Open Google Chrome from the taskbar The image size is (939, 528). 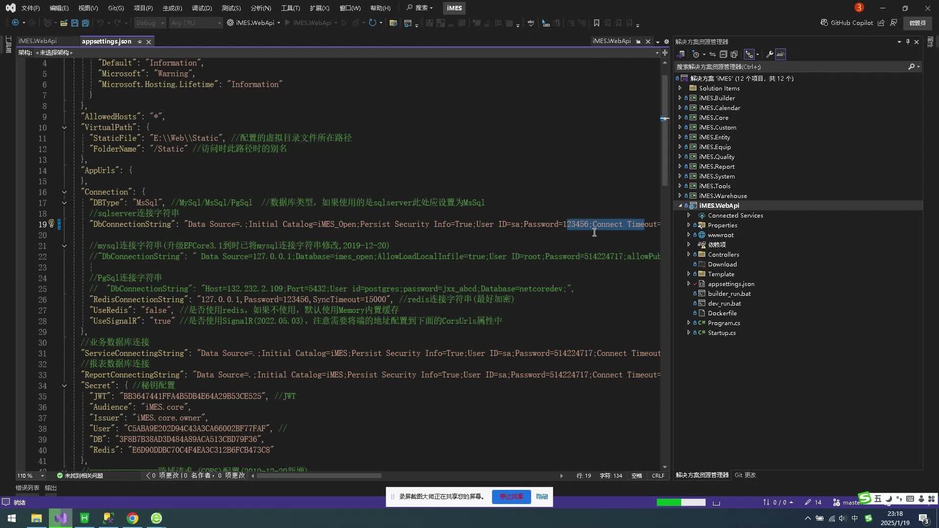132,518
